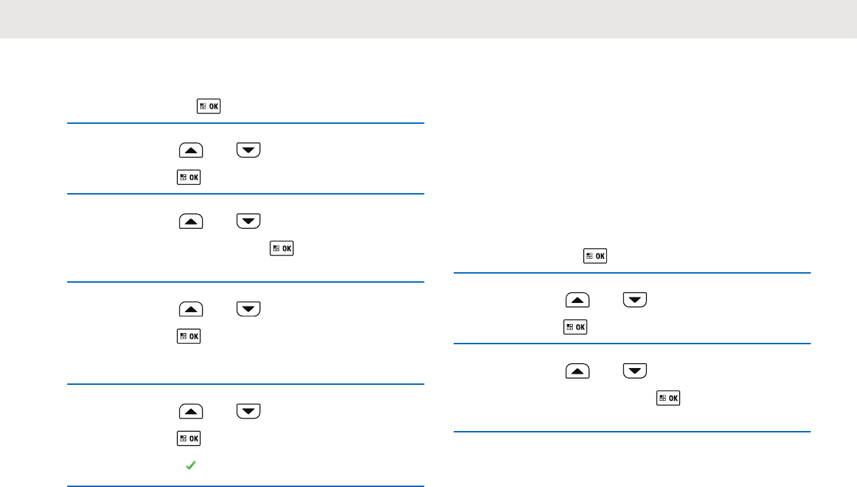Click the lowest OK key icon in right column
This screenshot has height=487, width=857.
coord(669,397)
